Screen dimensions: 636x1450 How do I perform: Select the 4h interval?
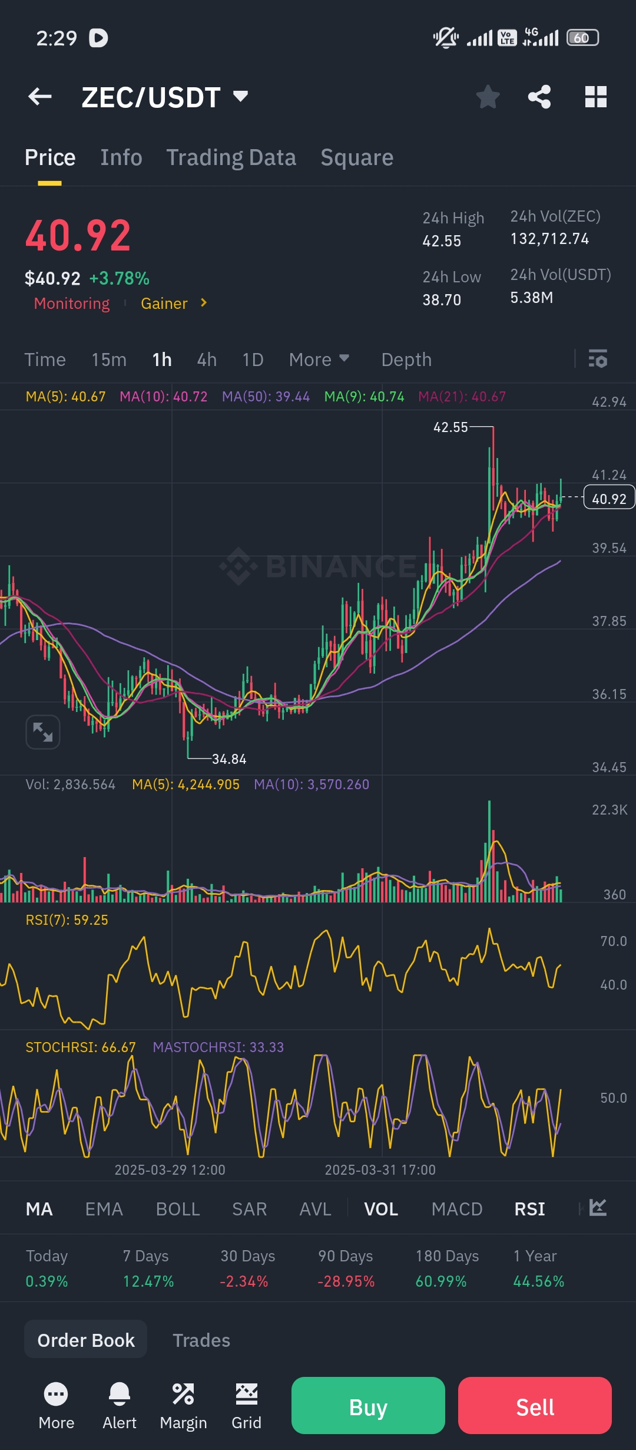[x=207, y=360]
